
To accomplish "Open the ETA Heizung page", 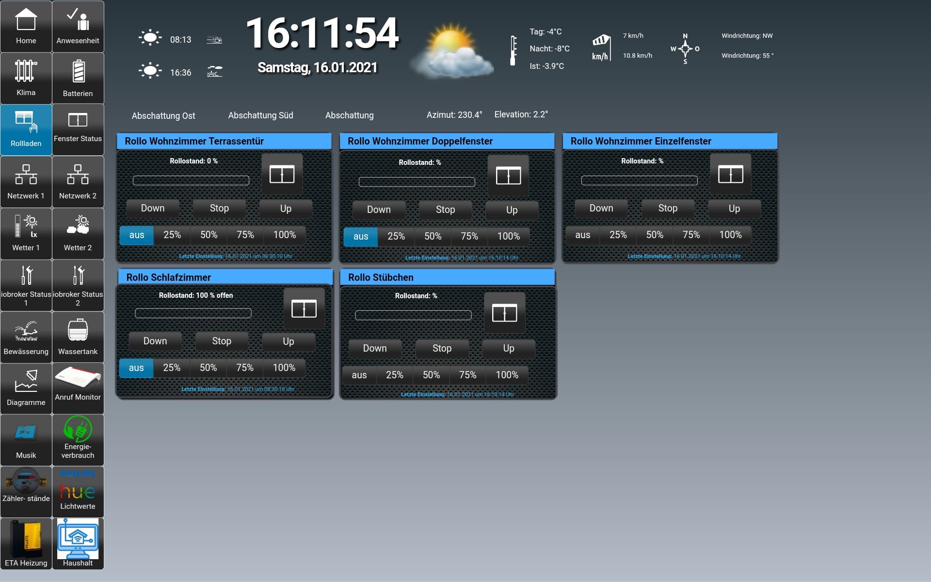I will pos(26,543).
